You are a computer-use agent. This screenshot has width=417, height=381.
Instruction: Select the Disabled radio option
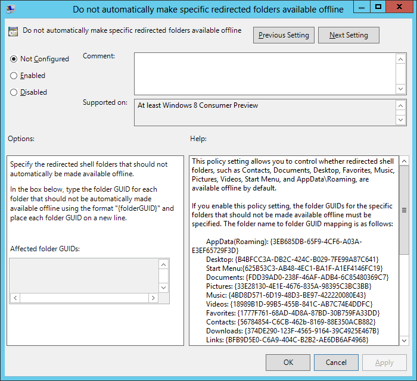[14, 92]
